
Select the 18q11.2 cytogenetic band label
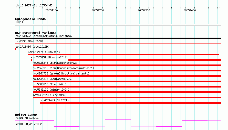point(21,22)
